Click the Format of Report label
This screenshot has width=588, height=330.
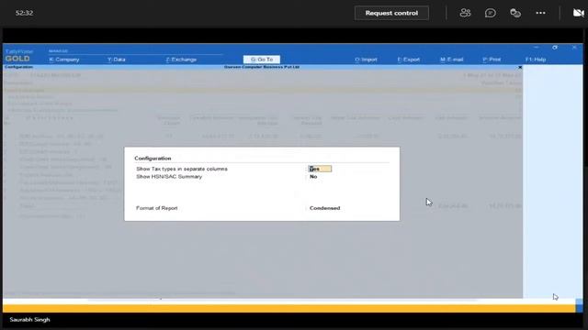tap(157, 208)
